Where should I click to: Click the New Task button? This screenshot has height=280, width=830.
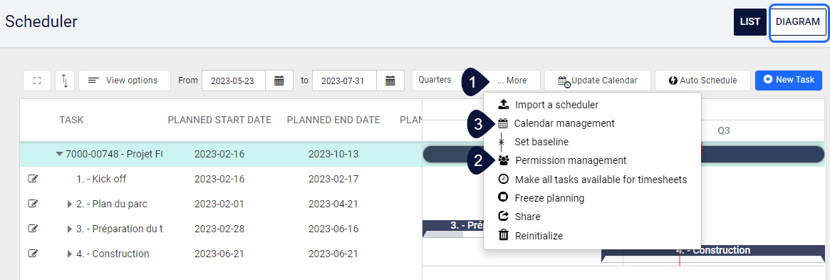point(789,80)
